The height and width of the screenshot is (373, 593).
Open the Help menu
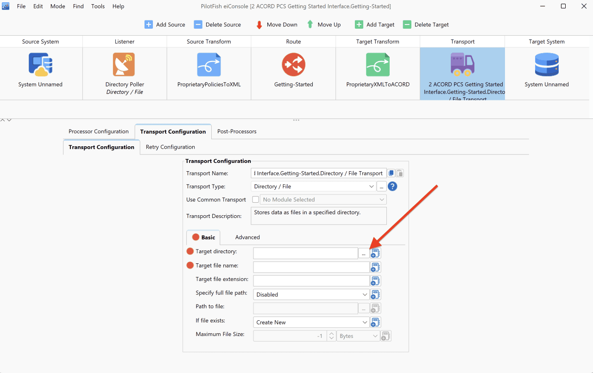tap(118, 6)
